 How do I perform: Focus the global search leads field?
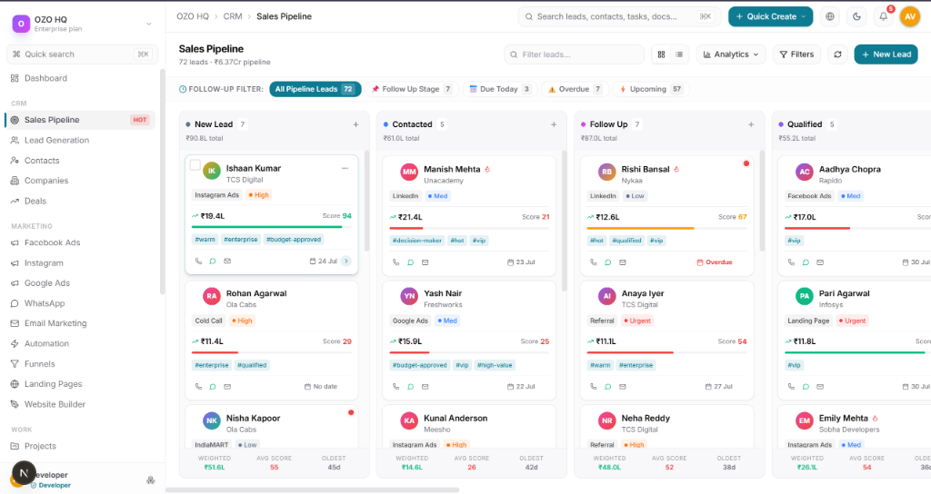619,16
